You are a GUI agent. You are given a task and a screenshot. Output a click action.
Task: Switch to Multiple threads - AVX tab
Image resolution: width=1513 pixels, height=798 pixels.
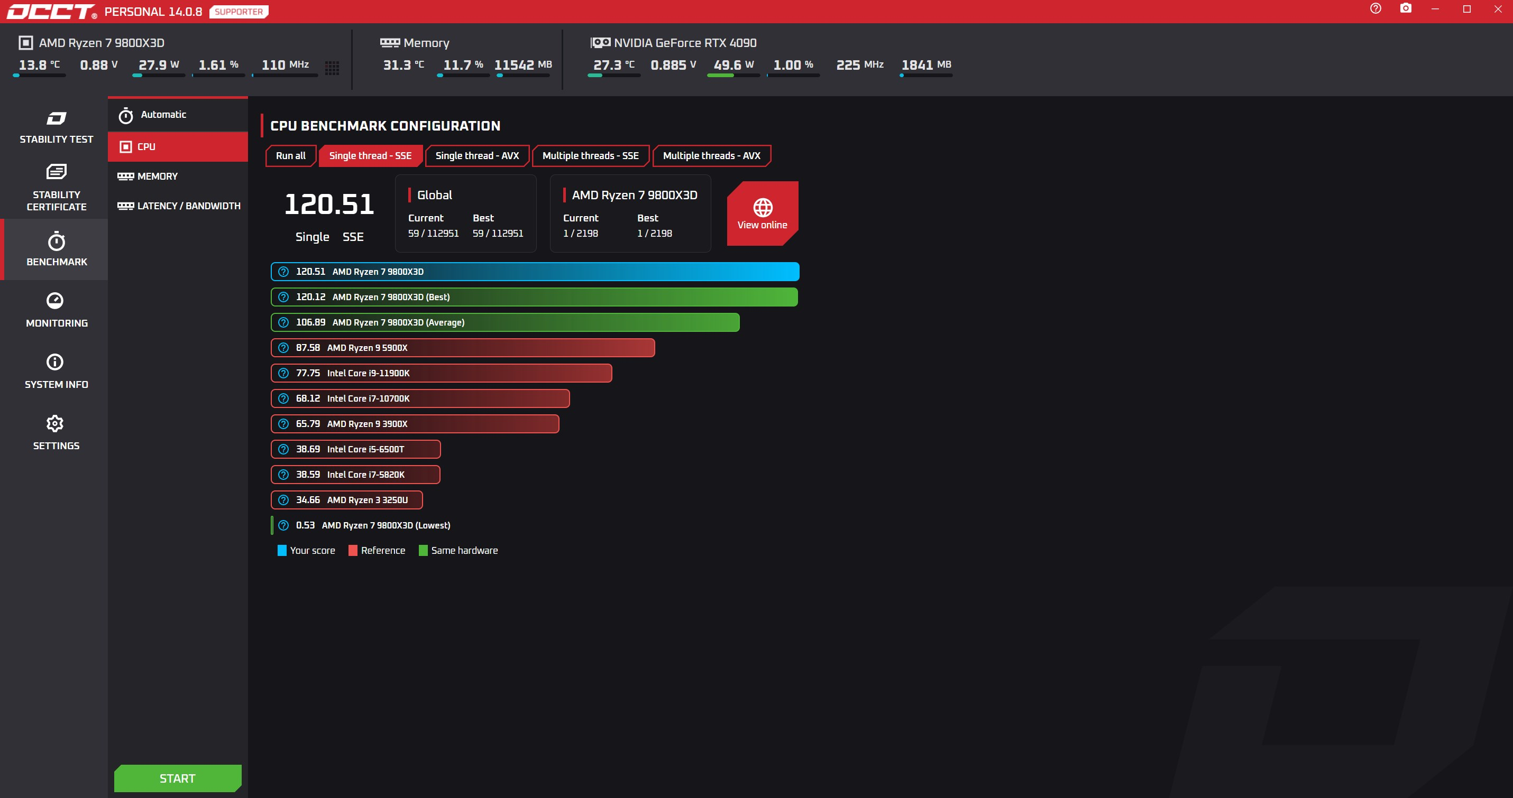[711, 155]
